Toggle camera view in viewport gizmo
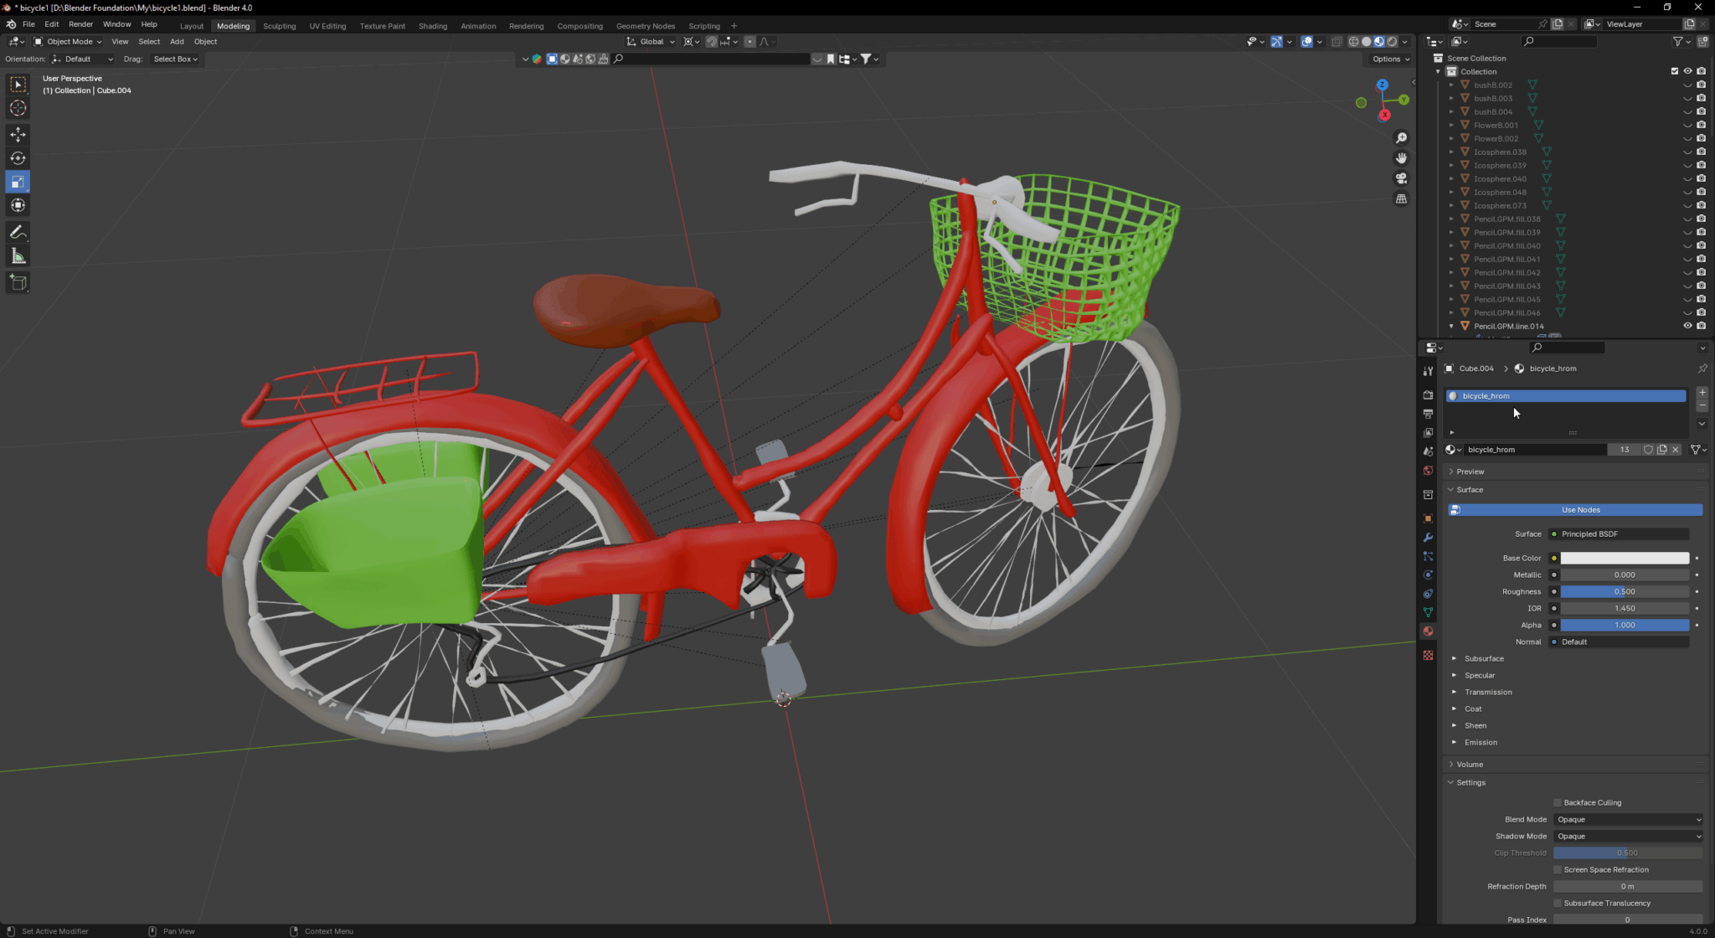Image resolution: width=1715 pixels, height=938 pixels. (1401, 178)
